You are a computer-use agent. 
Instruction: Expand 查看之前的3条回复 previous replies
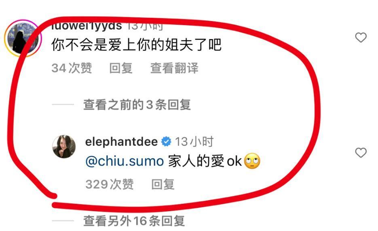137,105
